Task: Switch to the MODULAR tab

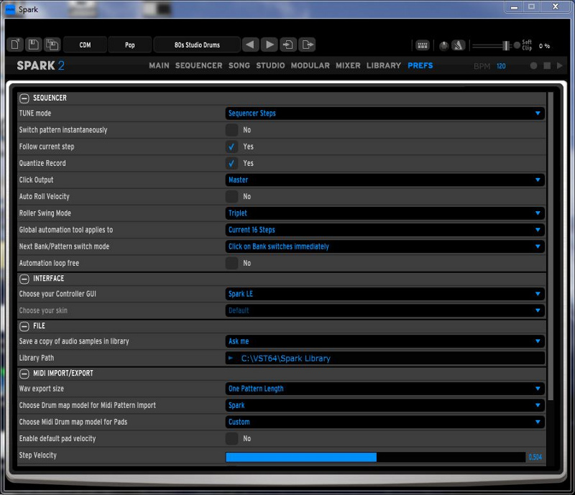Action: pos(310,65)
